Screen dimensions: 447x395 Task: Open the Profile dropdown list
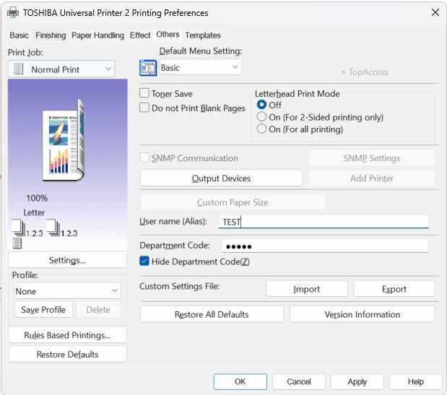(x=115, y=291)
